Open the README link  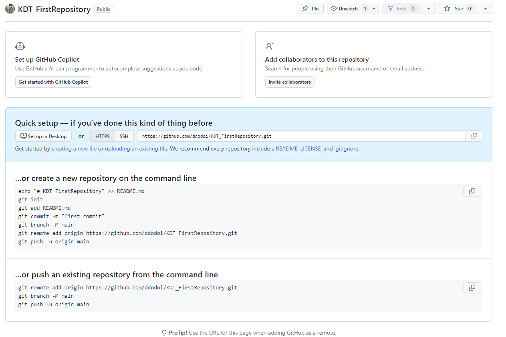(287, 148)
